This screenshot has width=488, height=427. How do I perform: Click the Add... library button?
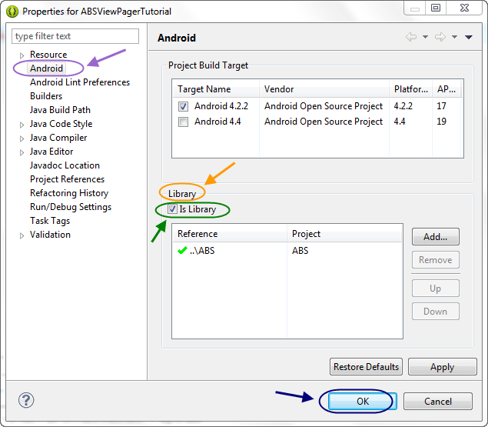(436, 236)
